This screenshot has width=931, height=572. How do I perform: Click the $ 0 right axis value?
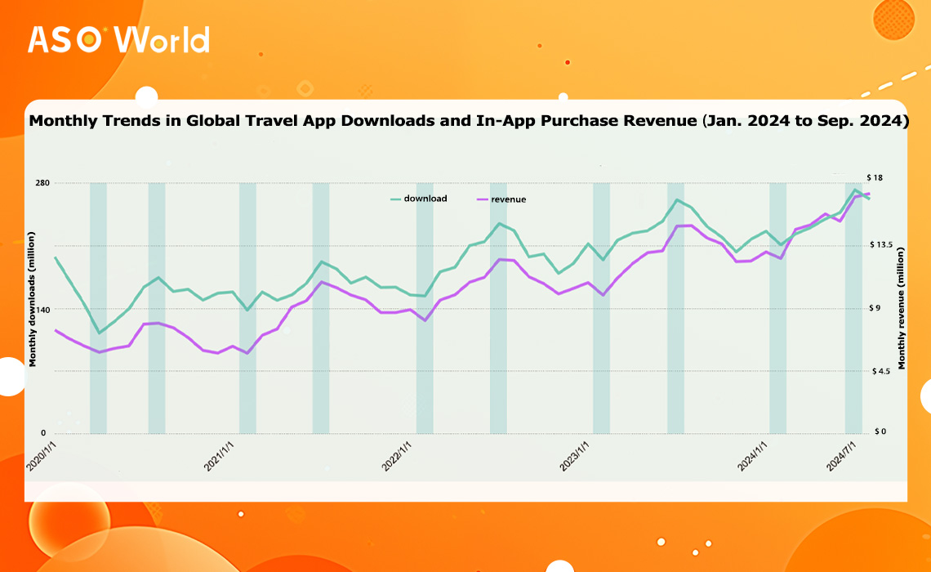[x=880, y=431]
